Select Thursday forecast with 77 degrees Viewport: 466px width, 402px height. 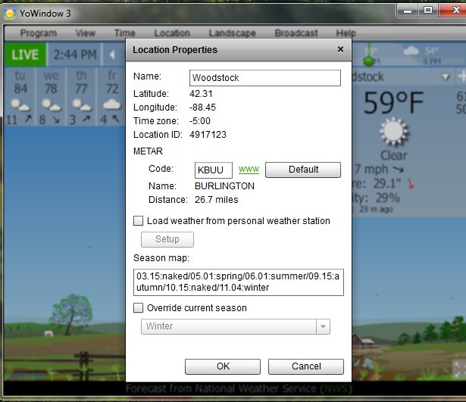click(x=81, y=97)
